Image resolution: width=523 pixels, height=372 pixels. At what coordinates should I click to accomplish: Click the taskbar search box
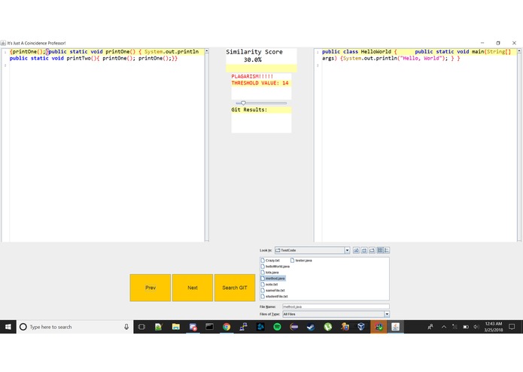pyautogui.click(x=74, y=327)
